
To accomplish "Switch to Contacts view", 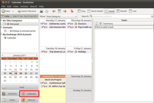I will [x=10, y=94].
